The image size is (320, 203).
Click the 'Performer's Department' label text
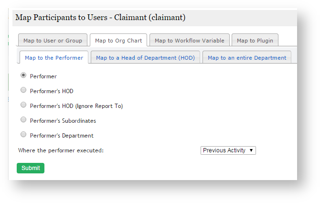[x=62, y=136]
